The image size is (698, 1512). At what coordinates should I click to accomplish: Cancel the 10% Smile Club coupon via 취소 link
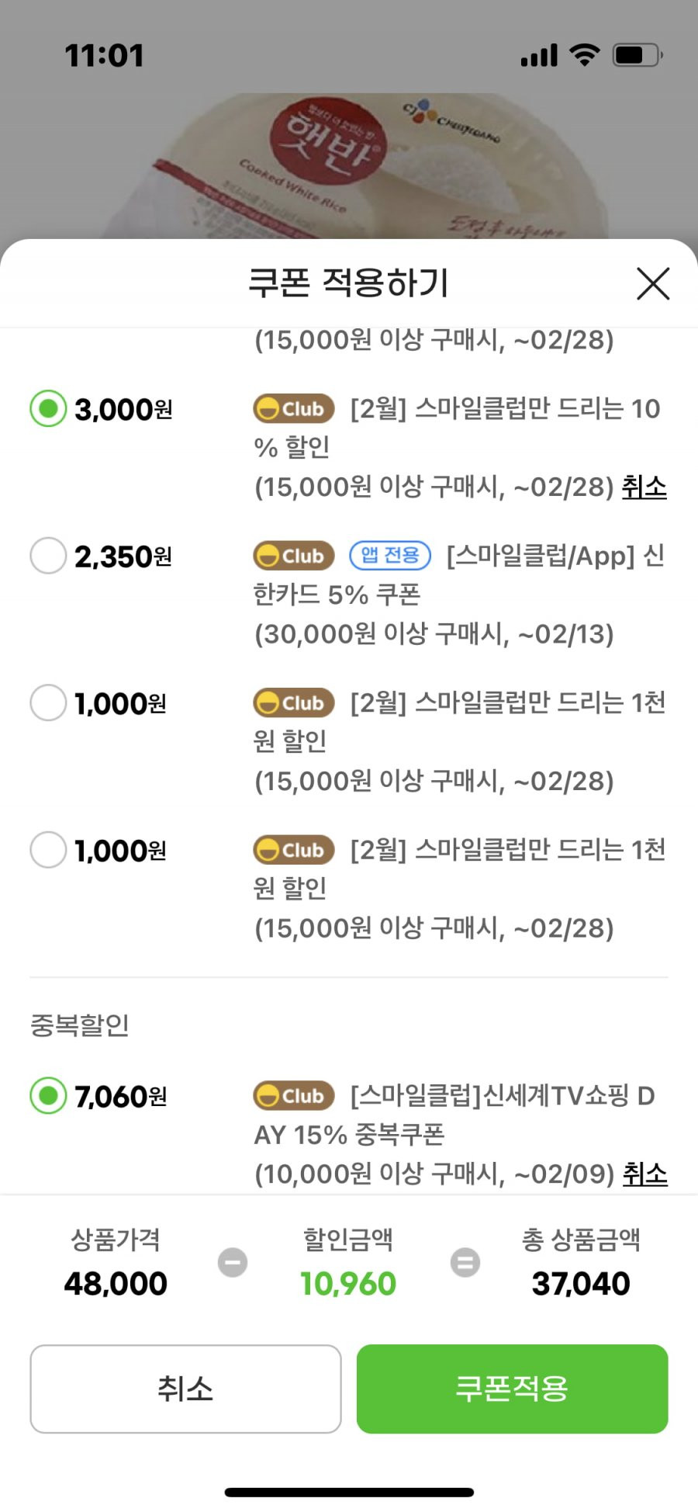[x=644, y=487]
